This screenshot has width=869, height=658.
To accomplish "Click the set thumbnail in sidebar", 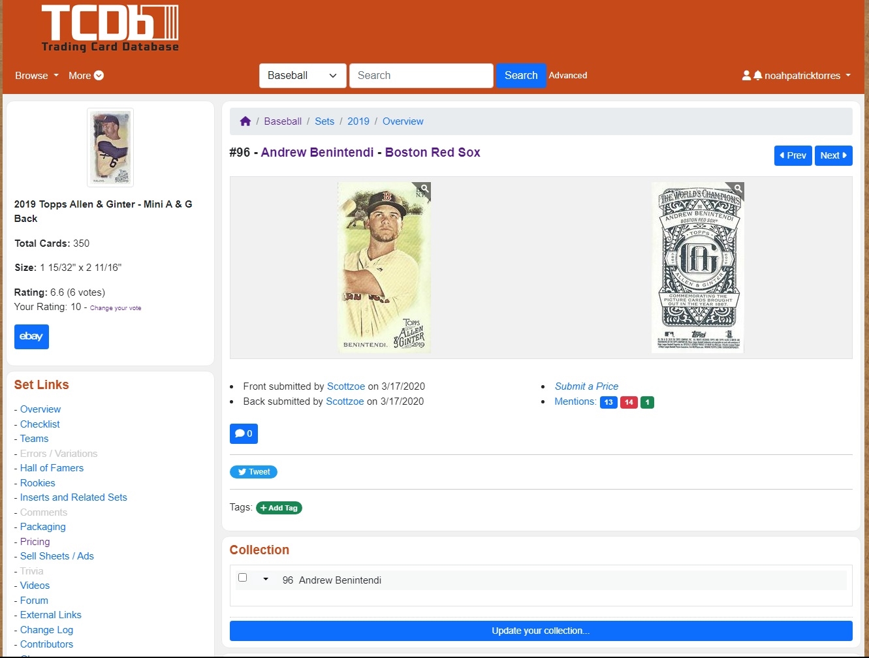I will pyautogui.click(x=110, y=148).
